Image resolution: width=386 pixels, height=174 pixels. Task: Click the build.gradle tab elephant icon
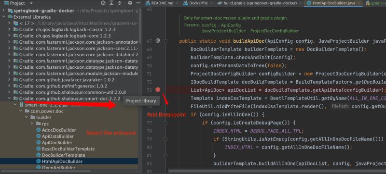220,3
